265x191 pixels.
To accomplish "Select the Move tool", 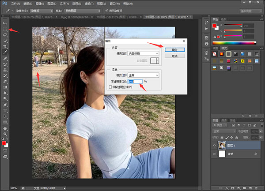I will [x=5, y=23].
